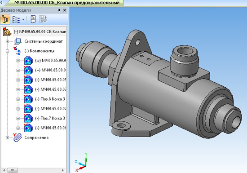Select the (+) МЧ00.65.00.0 component icon

pyautogui.click(x=28, y=70)
